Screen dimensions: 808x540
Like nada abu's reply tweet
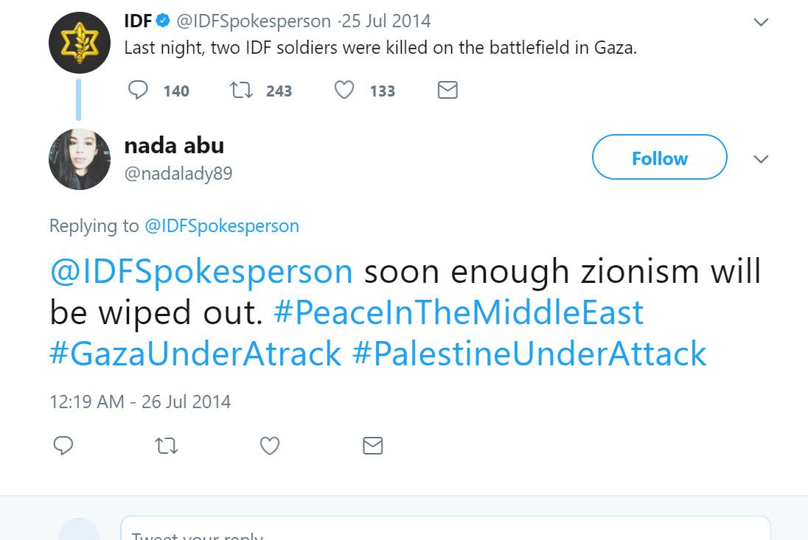(x=270, y=446)
